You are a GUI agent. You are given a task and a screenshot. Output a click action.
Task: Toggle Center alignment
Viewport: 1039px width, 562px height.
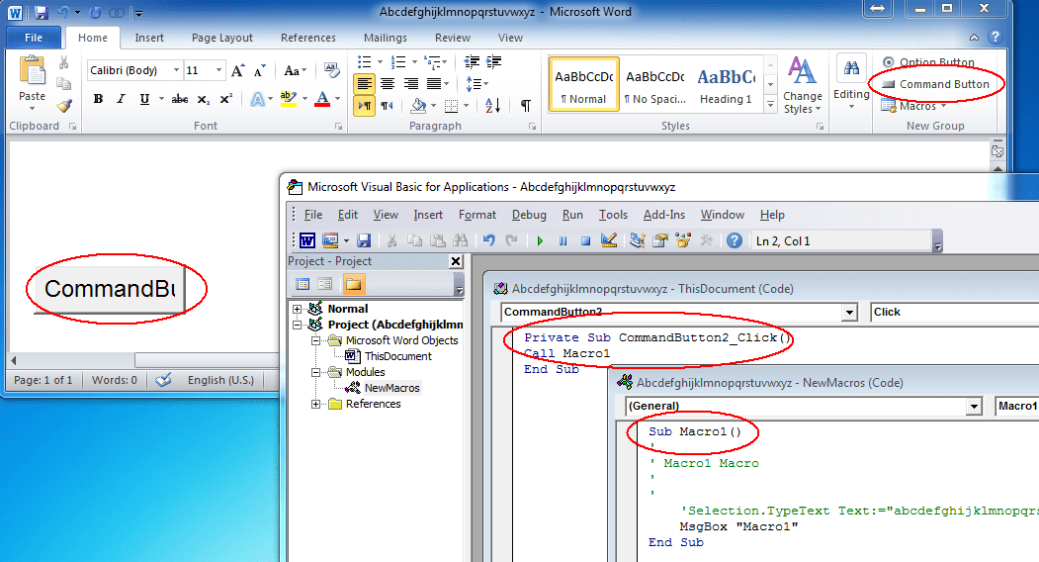point(388,83)
